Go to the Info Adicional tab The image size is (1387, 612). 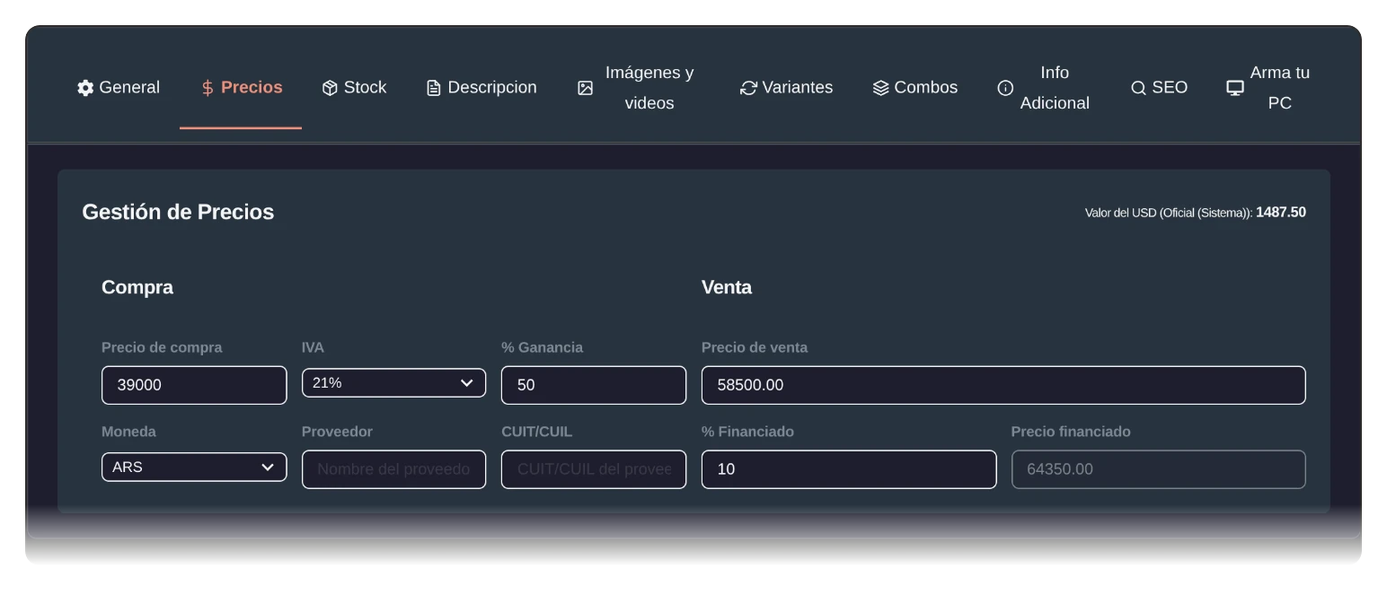1044,88
